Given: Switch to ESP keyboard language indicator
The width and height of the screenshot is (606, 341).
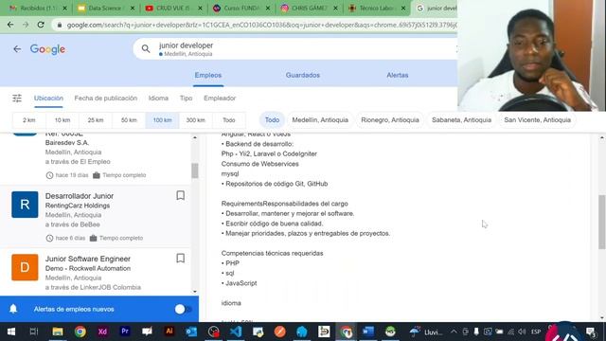Looking at the screenshot, I should 536,332.
